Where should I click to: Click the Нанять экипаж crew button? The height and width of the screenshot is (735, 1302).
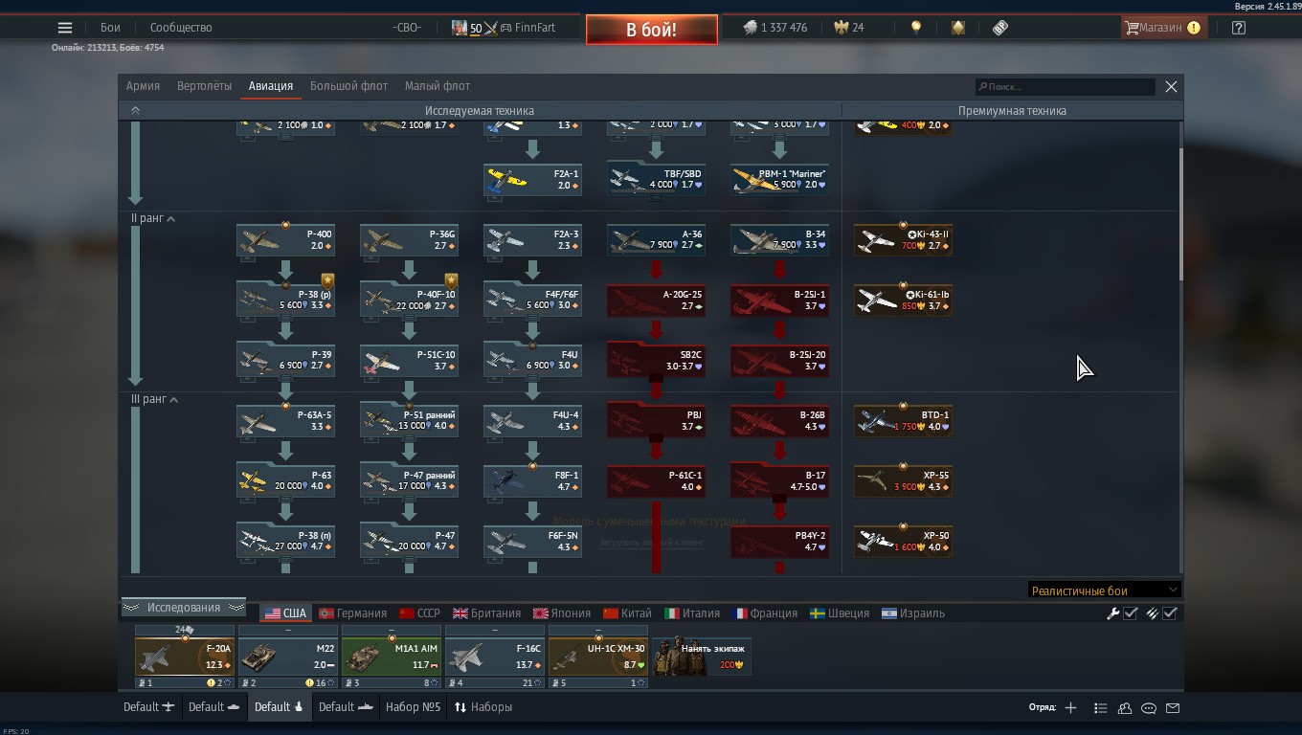[x=702, y=656]
